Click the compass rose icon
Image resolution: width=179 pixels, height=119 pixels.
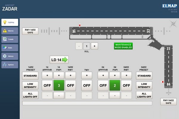tap(173, 24)
